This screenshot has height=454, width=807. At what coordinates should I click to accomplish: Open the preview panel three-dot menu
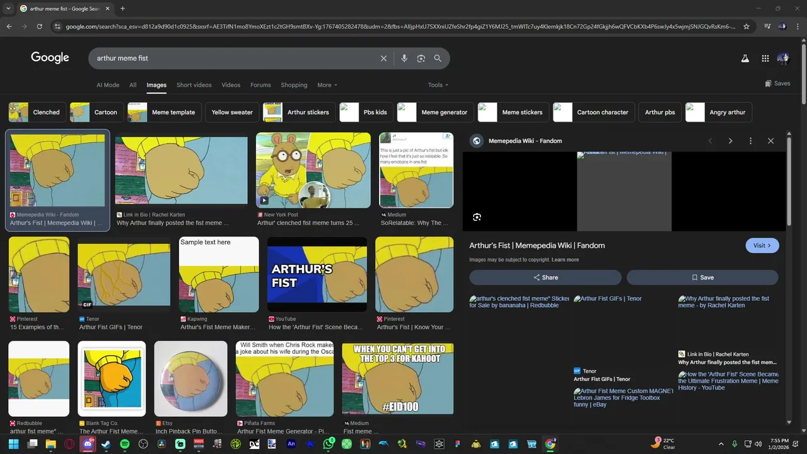point(750,141)
